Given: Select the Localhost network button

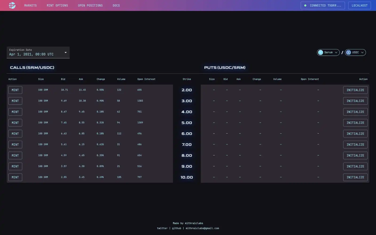Looking at the screenshot, I should [x=359, y=5].
